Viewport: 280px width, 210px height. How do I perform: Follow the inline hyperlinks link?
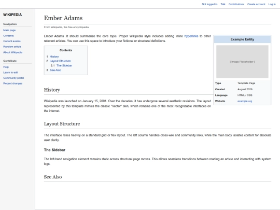[x=191, y=36]
